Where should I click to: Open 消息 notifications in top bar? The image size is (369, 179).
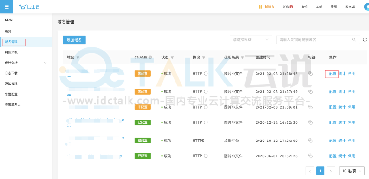click(x=288, y=7)
